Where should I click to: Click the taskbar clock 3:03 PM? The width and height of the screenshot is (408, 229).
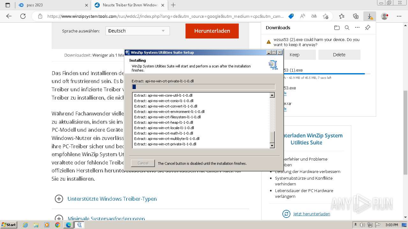391,225
